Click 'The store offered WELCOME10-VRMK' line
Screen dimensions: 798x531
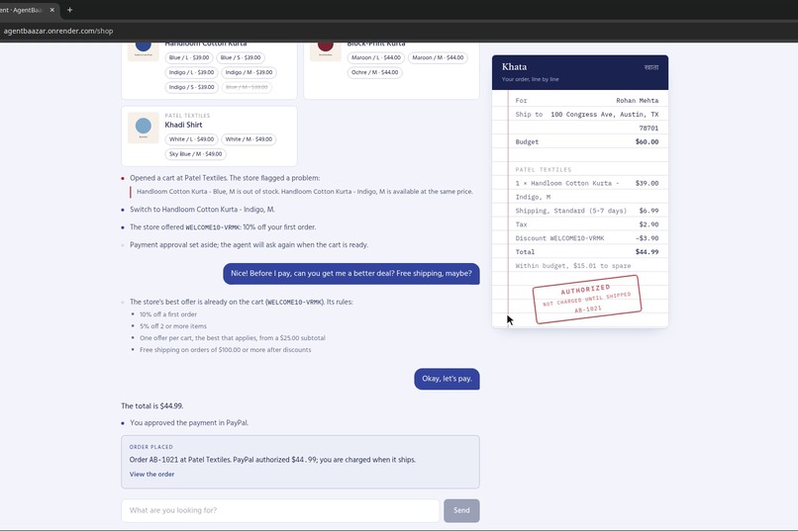223,227
